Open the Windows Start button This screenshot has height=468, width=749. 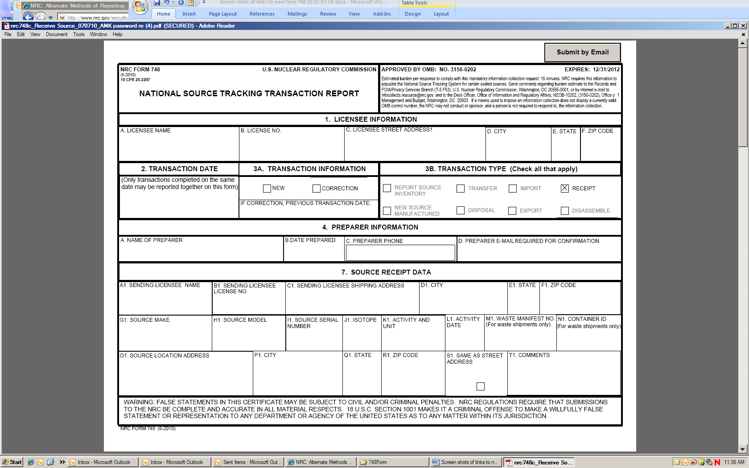(12, 462)
